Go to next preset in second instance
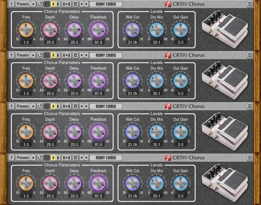Screen dimensions: 261x205 click(x=86, y=55)
